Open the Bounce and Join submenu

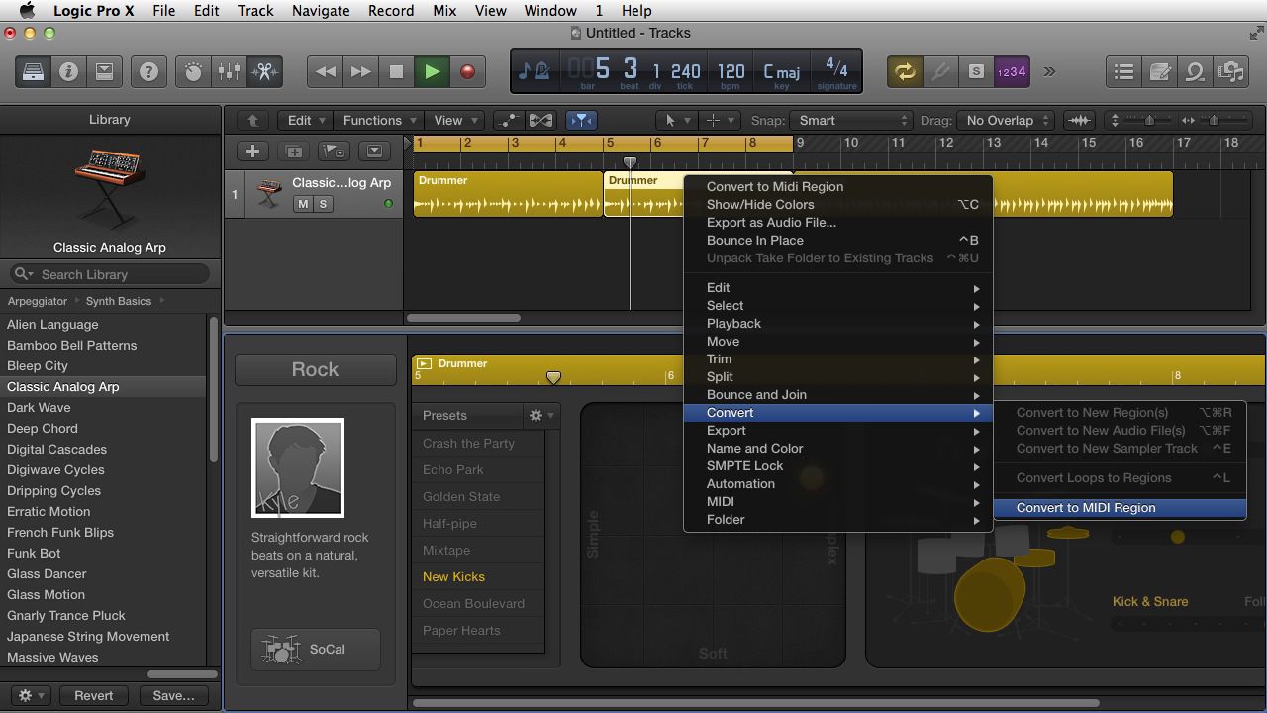point(837,394)
